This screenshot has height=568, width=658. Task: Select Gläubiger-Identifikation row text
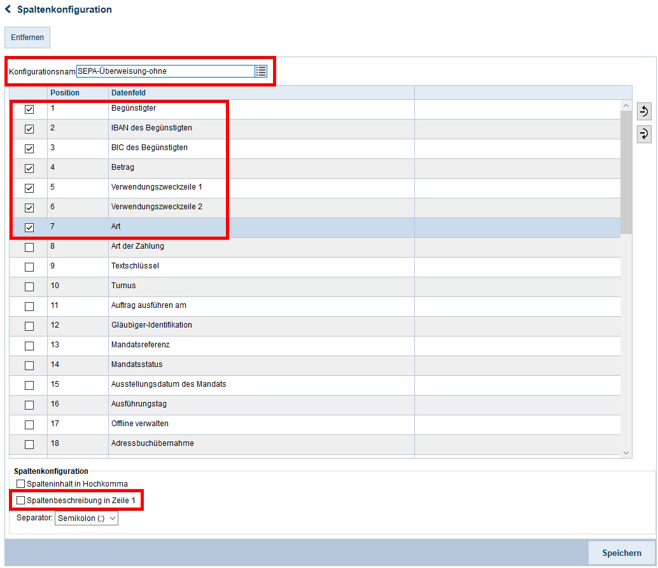tap(151, 324)
